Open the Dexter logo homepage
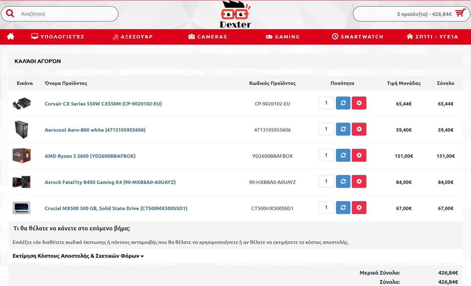471x286 pixels. (235, 15)
